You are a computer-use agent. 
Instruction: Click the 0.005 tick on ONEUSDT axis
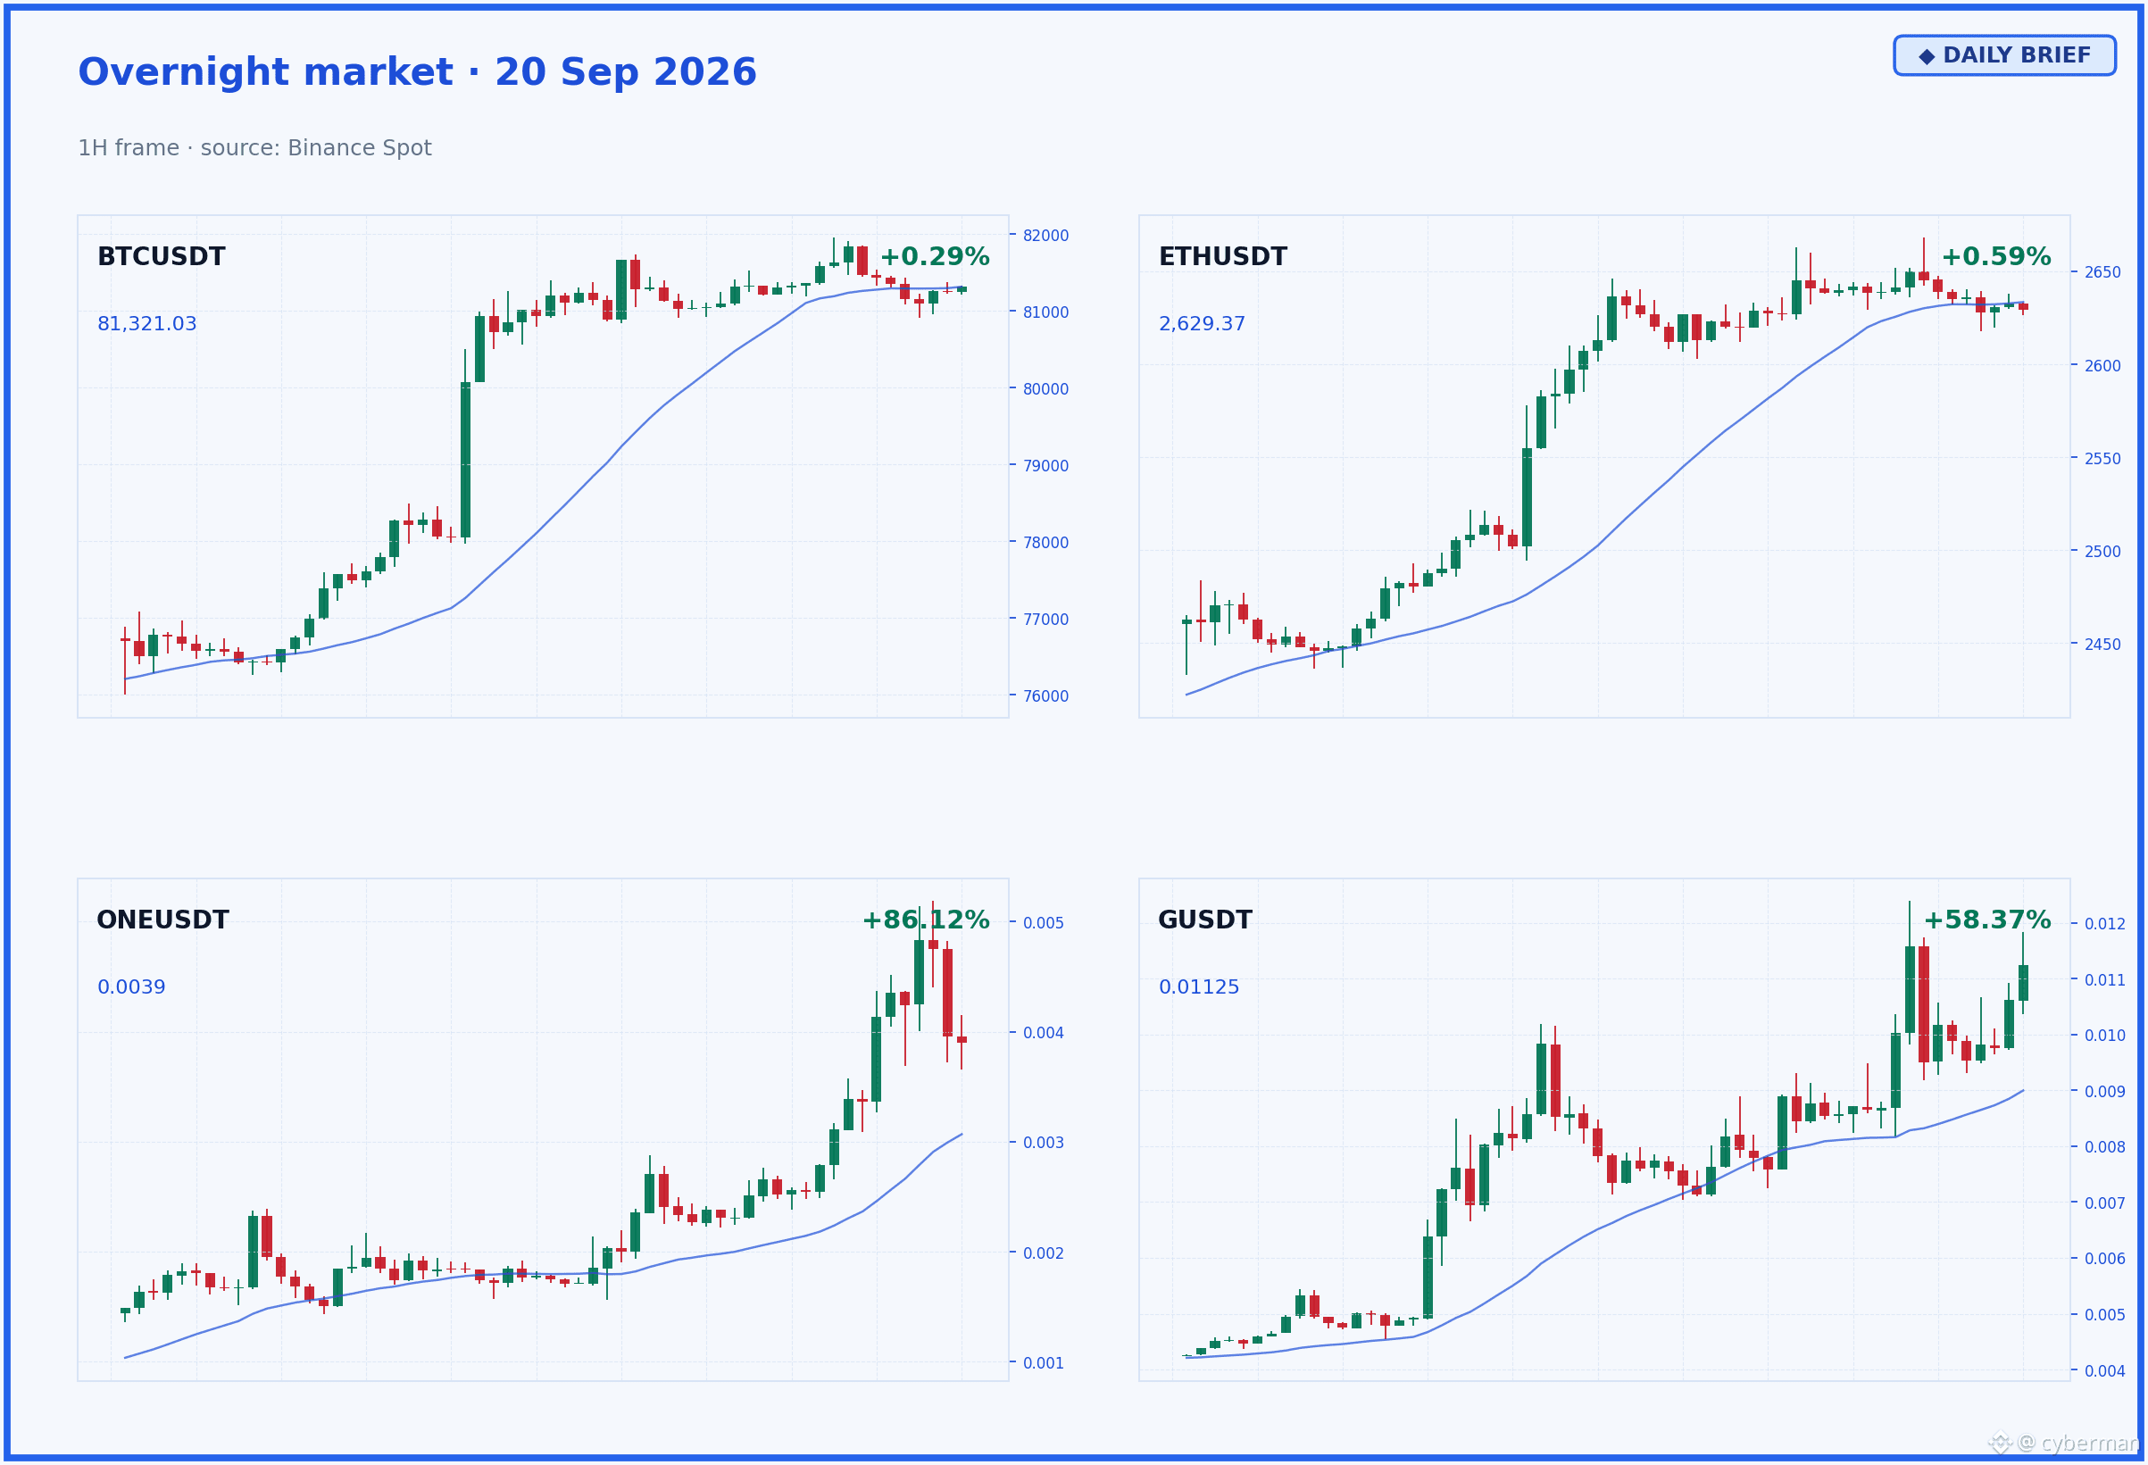[x=1044, y=923]
